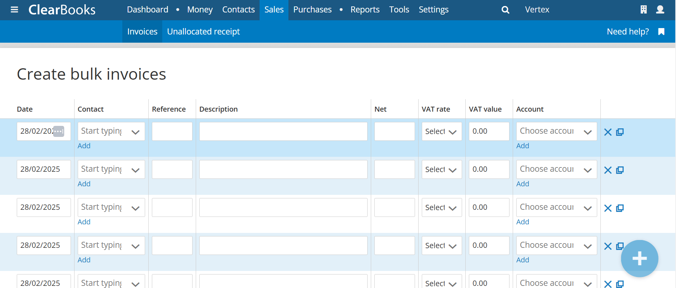Duplicate the second invoice row
The image size is (676, 288).
620,170
